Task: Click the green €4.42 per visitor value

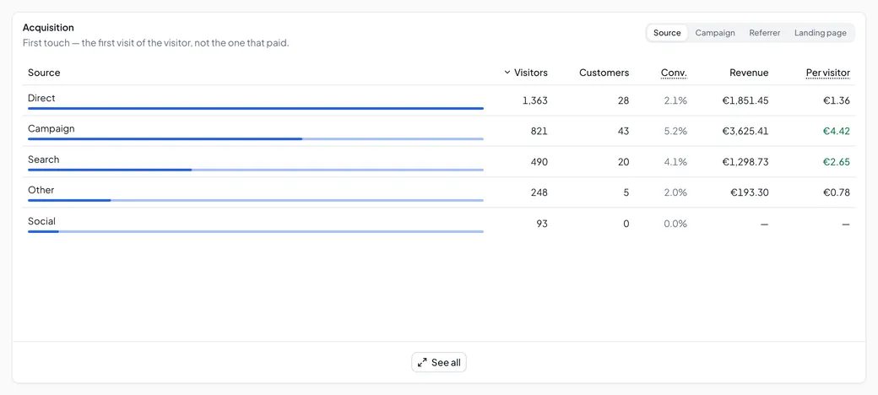Action: (837, 132)
